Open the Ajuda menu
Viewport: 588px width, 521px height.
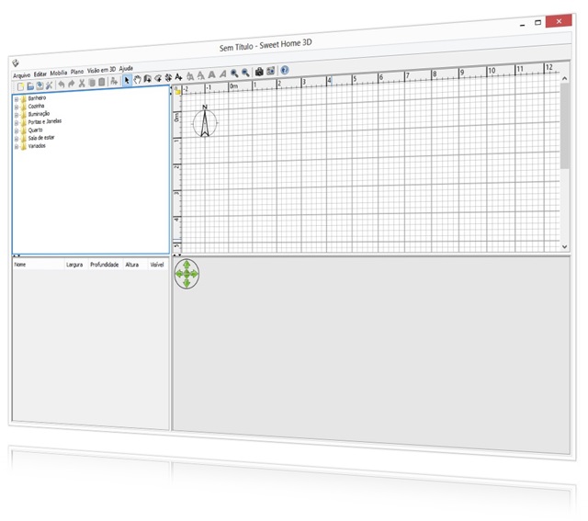pos(126,68)
